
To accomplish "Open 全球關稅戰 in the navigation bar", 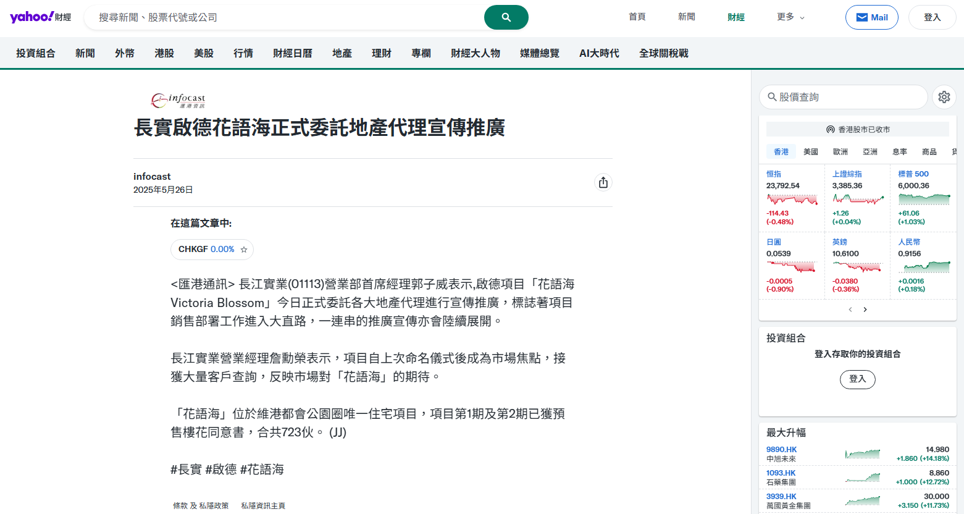I will pyautogui.click(x=664, y=53).
